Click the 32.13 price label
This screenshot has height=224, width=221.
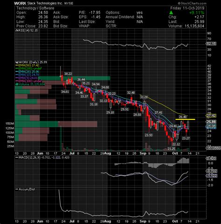pyautogui.click(x=103, y=101)
